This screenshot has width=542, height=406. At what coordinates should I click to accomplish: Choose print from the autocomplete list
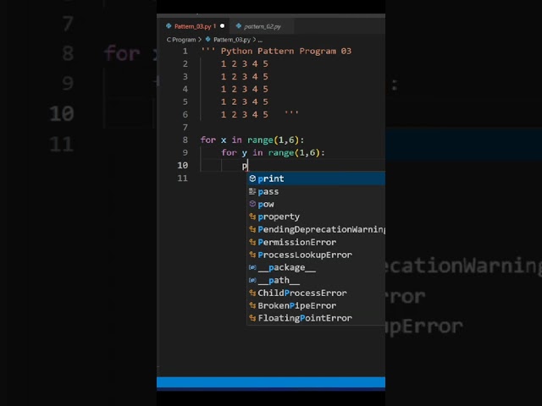pos(316,178)
